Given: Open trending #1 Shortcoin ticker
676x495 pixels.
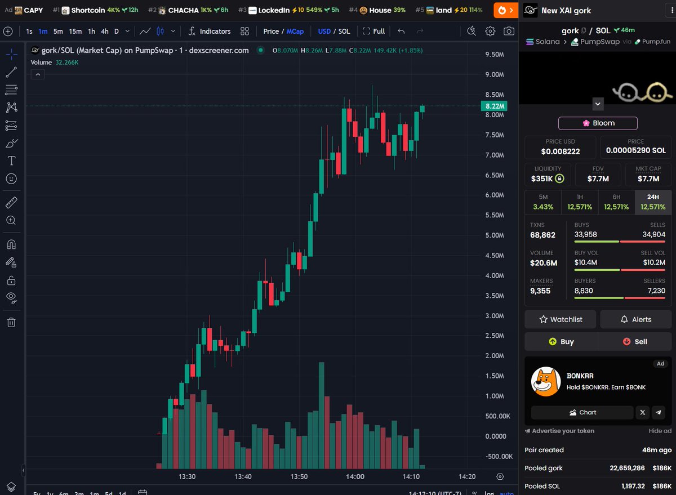Looking at the screenshot, I should coord(95,10).
